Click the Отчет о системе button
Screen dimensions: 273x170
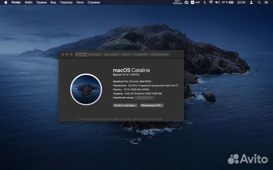(125, 105)
